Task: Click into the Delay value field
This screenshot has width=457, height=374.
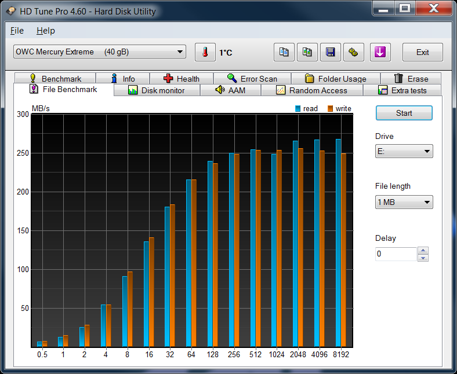Action: click(396, 254)
